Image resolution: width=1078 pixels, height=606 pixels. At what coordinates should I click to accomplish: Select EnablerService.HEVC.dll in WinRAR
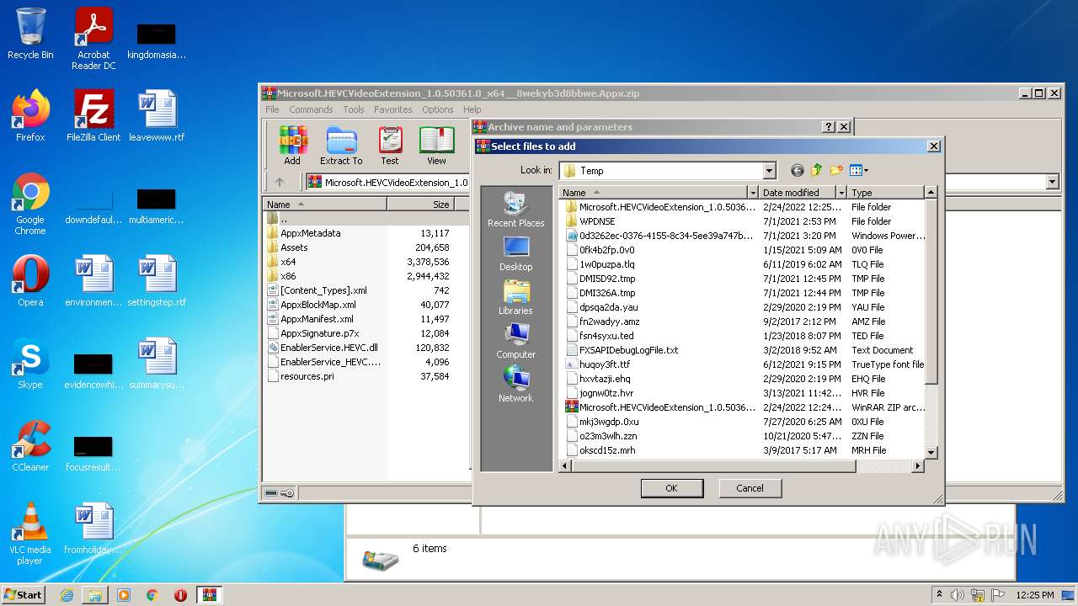[x=328, y=348]
